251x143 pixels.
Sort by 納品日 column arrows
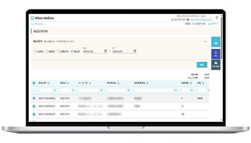pos(68,83)
